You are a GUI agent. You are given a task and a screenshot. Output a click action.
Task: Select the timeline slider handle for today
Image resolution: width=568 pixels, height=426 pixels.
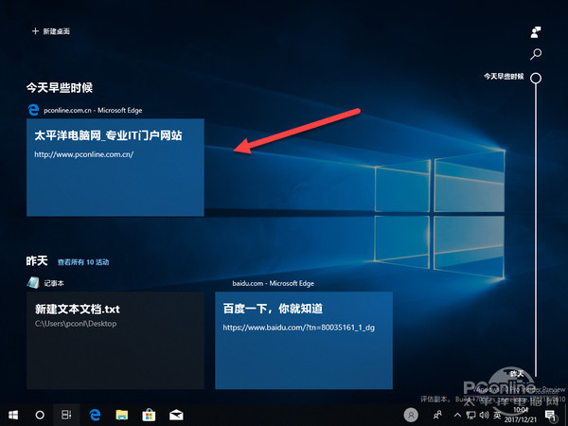(536, 78)
